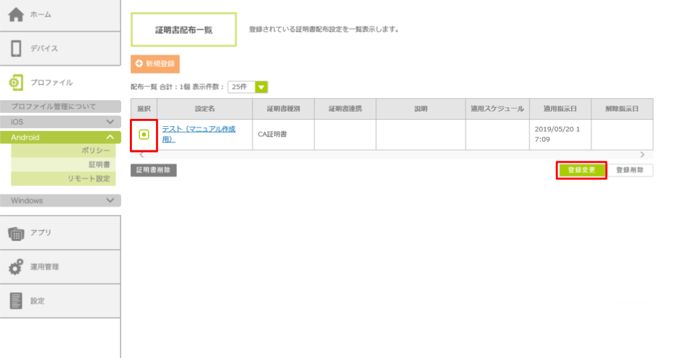Viewport: 689px width, 358px height.
Task: Open 運用管理 menu item
Action: click(x=60, y=267)
